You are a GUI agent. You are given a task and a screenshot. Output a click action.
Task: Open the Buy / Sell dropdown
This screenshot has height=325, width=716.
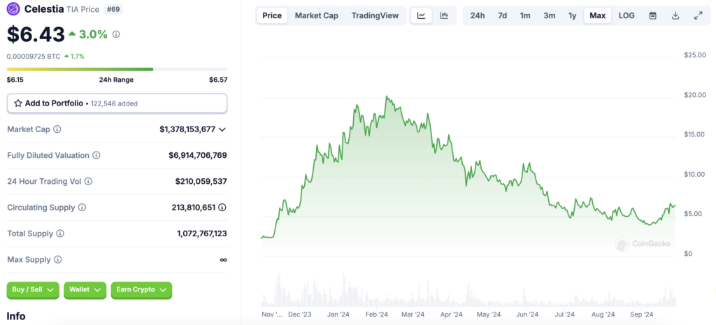[33, 289]
